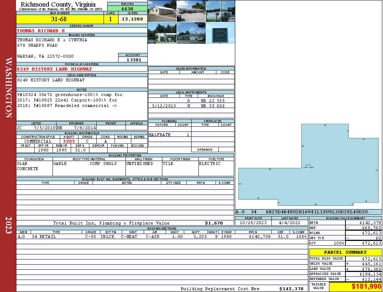Open the greenhouse photo thumbnail
383x292 pixels.
(x=220, y=11)
